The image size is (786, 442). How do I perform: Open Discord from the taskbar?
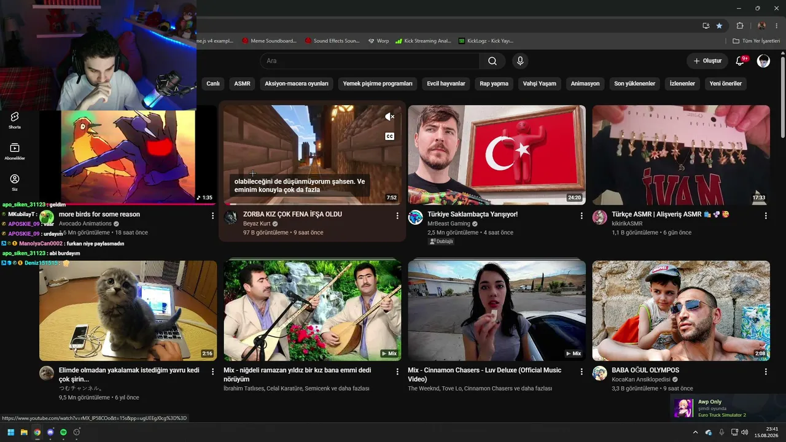(50, 432)
